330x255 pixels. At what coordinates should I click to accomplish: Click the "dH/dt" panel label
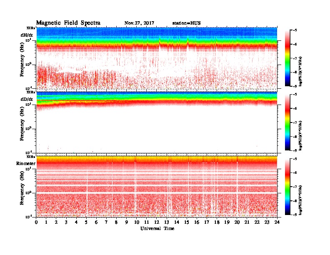[27, 35]
